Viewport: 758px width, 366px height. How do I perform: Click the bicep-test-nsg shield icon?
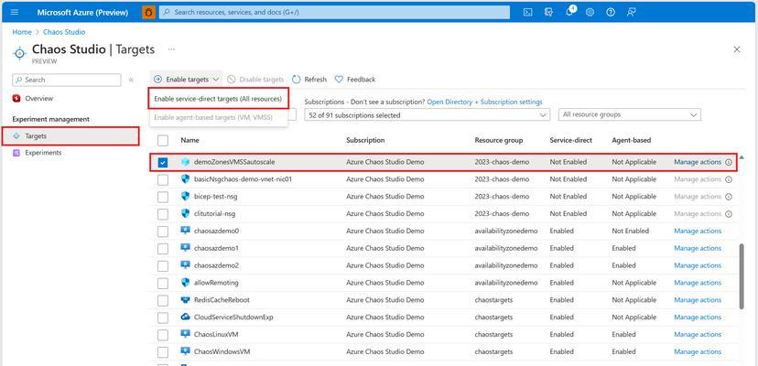[185, 197]
